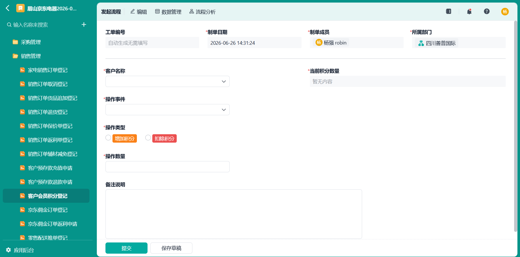Open the notebook icon in top bar

pos(448,11)
